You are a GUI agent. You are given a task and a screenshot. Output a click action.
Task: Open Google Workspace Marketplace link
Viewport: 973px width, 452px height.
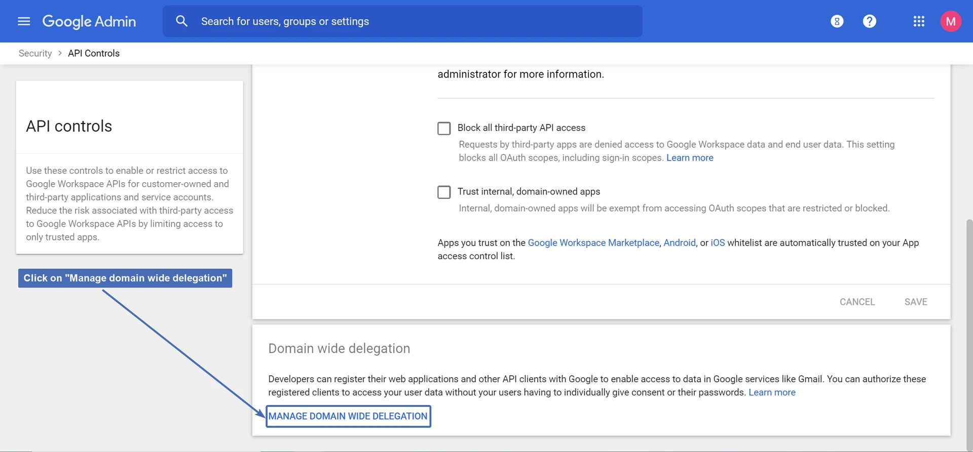tap(593, 243)
